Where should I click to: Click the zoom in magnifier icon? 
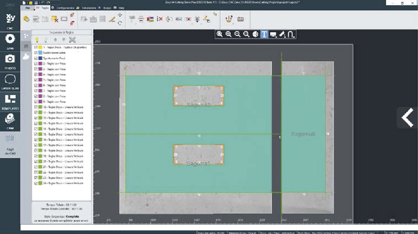tap(228, 35)
